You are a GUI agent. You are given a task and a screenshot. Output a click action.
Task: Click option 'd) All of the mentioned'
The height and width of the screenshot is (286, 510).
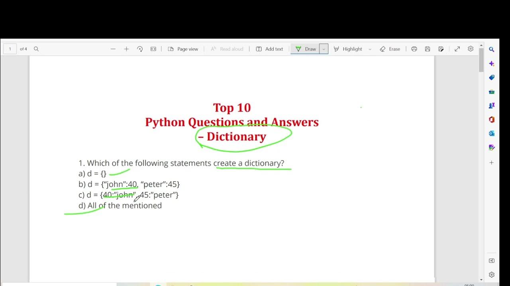click(120, 205)
